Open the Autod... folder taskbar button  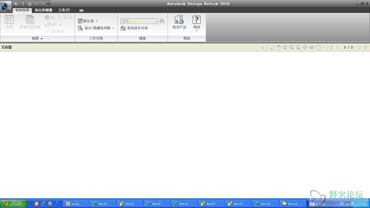[293, 204]
